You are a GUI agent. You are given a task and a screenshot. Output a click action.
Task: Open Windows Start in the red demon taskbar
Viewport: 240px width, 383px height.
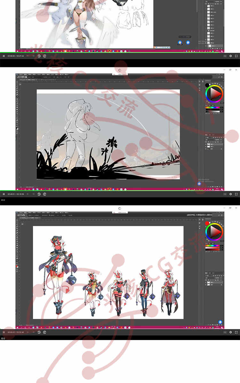17,327
